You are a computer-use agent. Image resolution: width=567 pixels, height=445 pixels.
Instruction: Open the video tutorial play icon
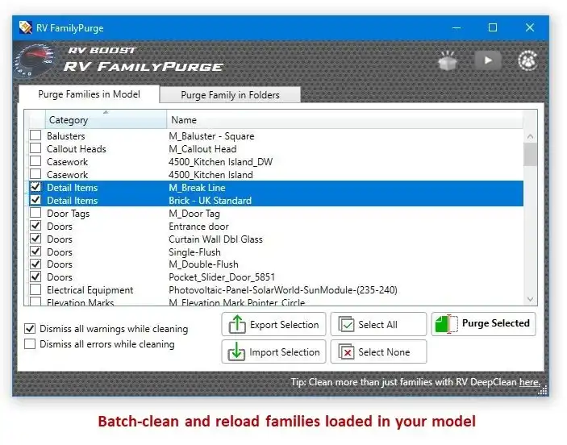[x=488, y=60]
